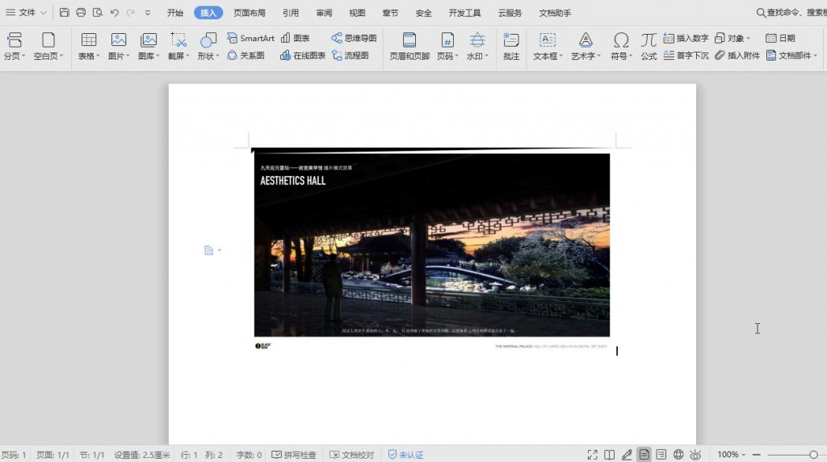The image size is (827, 462).
Task: Undo the last action
Action: click(x=115, y=12)
